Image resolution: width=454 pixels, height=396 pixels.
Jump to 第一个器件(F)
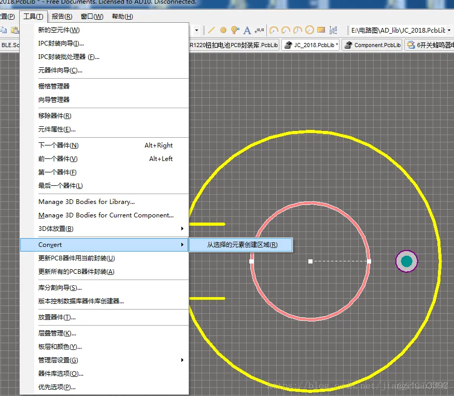(104, 172)
